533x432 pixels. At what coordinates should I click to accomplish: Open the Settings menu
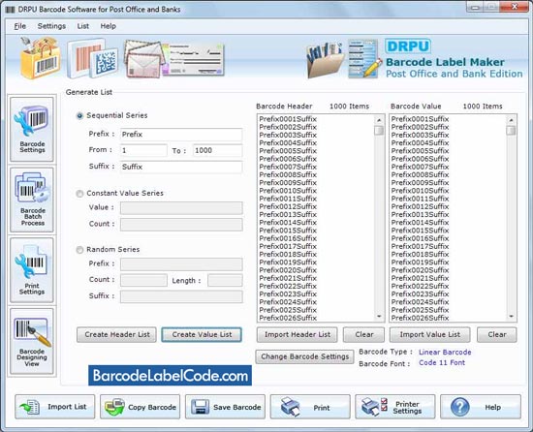(51, 26)
